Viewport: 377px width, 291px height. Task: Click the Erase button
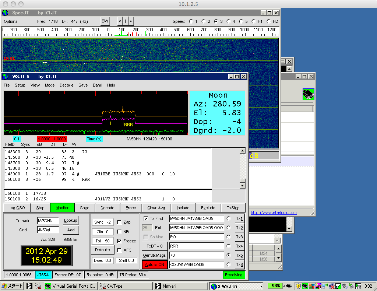[x=131, y=208]
